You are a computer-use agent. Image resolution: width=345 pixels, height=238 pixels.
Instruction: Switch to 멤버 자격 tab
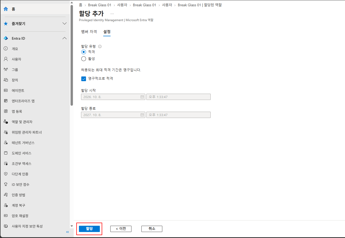coord(89,32)
